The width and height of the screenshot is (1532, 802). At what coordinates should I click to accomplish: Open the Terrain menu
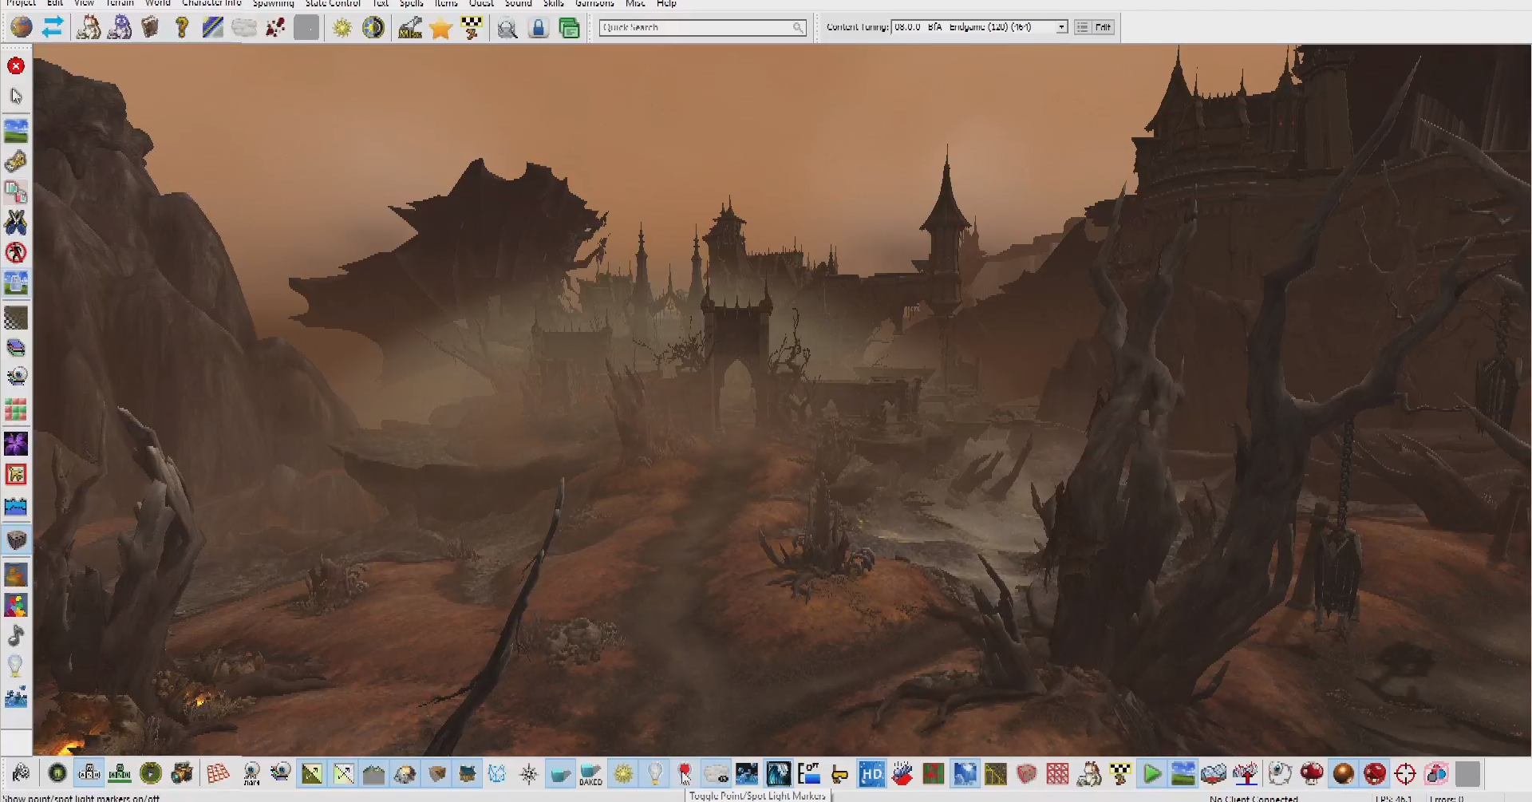(x=120, y=3)
